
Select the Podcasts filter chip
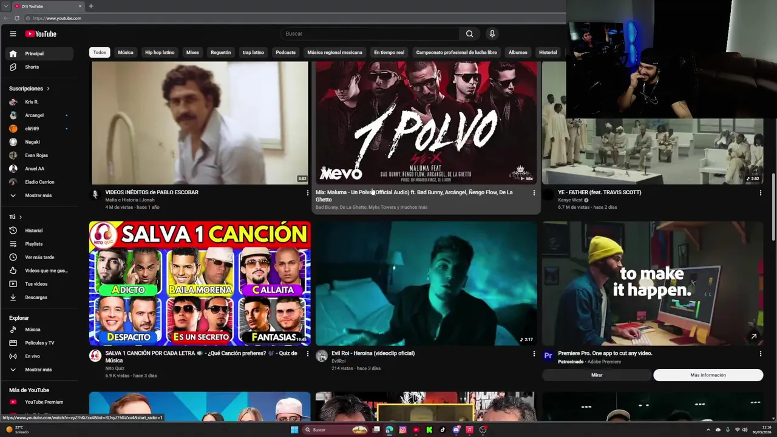(285, 52)
